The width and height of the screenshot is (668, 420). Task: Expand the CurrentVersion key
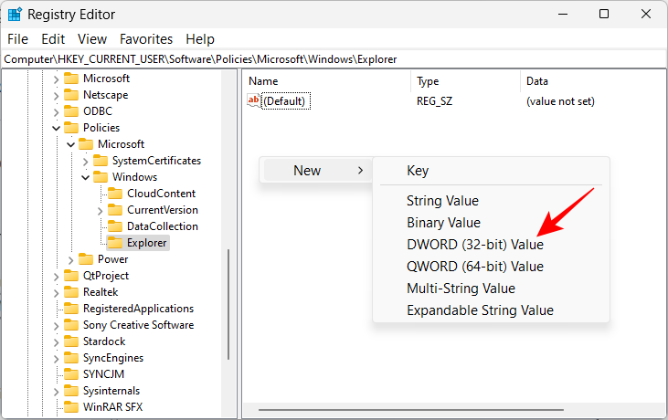click(x=101, y=210)
